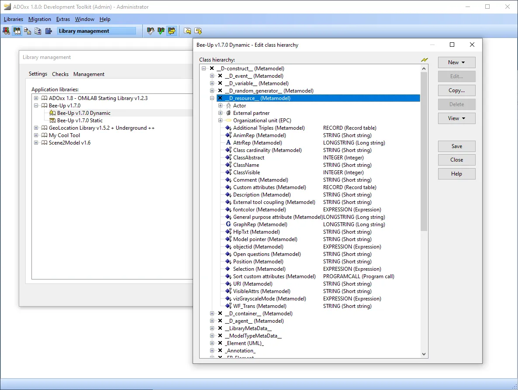Click the X icon of _D_container_

[220, 314]
